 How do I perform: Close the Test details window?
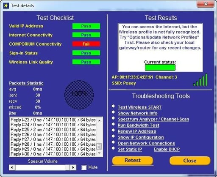point(206,4)
